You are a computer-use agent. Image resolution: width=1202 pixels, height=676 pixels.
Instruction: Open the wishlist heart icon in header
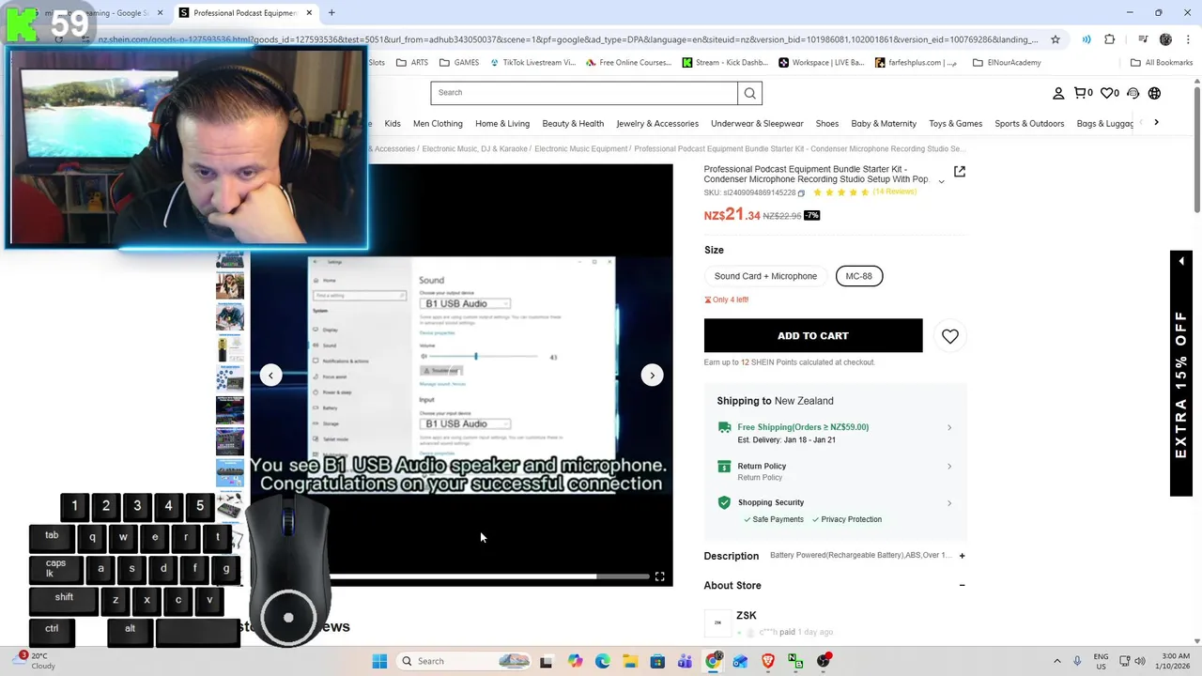[x=1109, y=93]
